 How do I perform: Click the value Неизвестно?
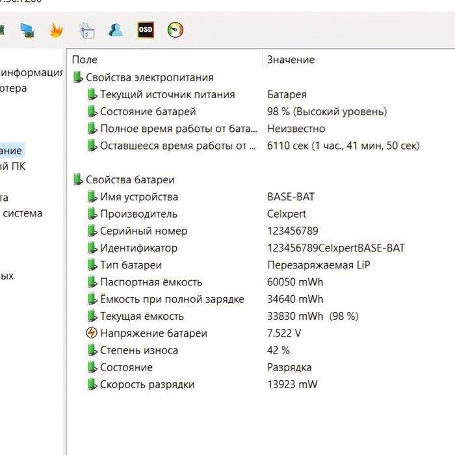[x=296, y=129]
